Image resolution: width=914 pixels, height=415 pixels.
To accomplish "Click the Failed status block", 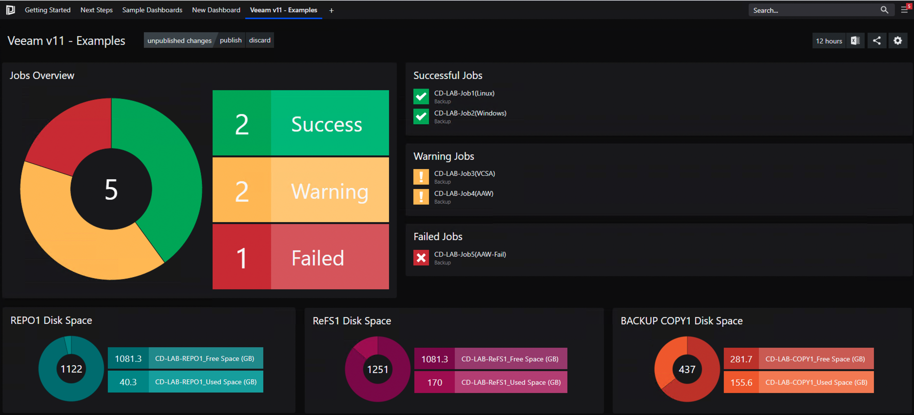I will (x=301, y=257).
